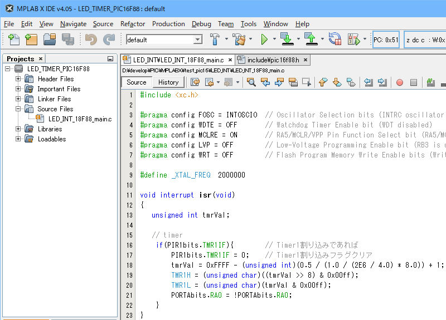Switch to include¥pic16f88.h tab

click(273, 60)
